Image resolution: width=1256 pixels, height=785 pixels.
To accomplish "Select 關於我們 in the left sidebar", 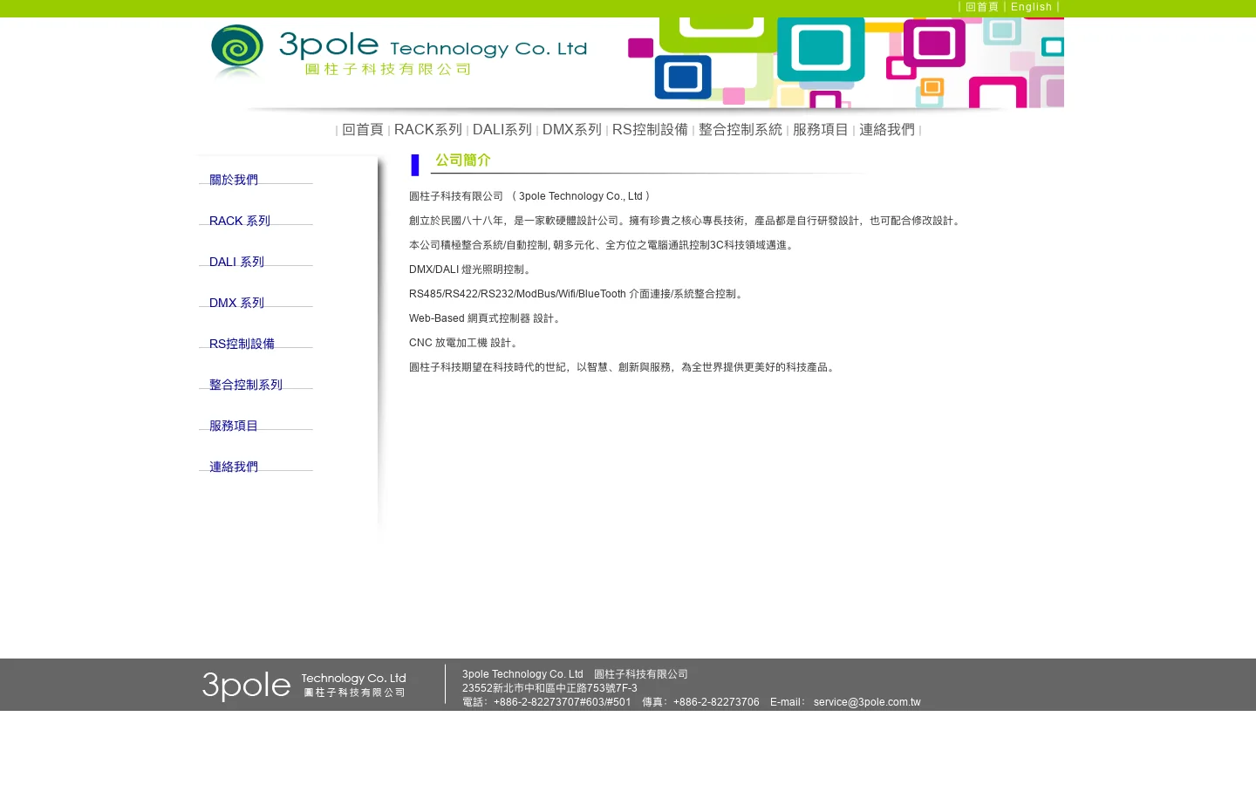I will coord(234,180).
